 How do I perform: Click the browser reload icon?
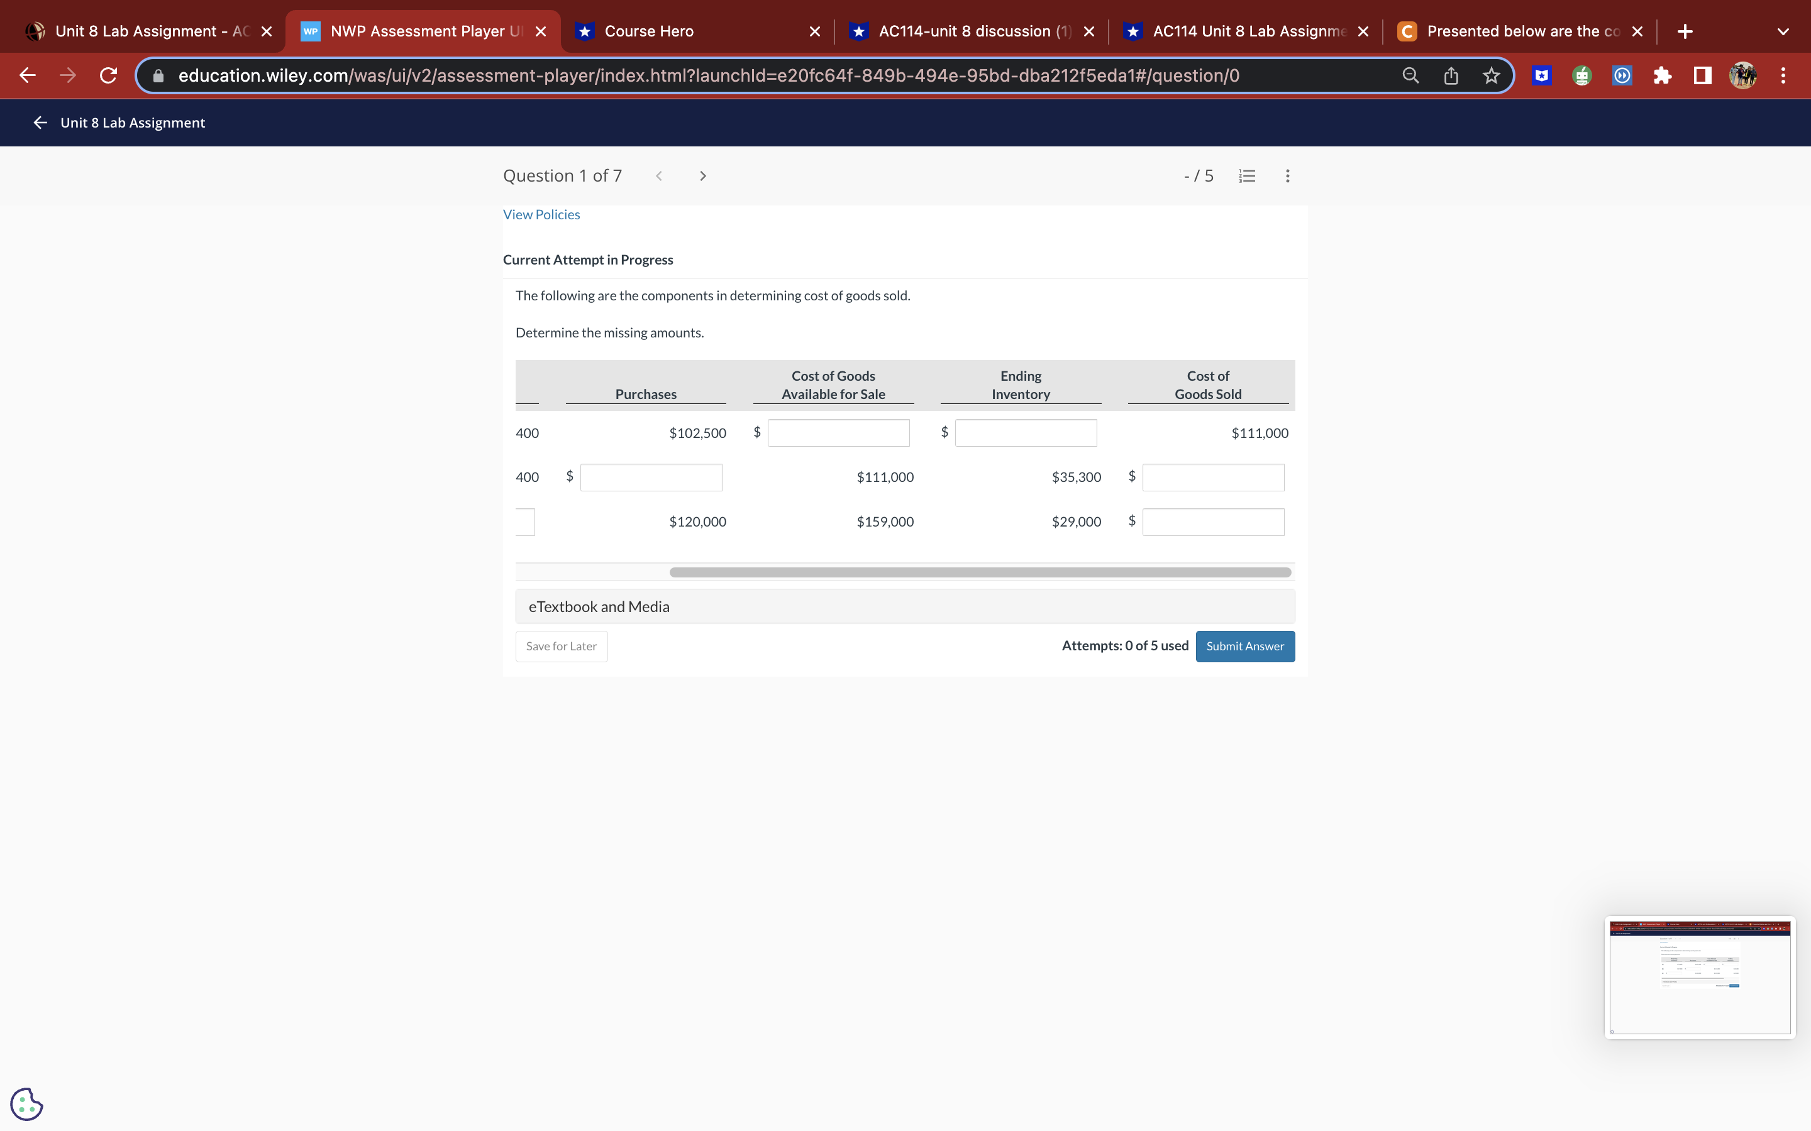point(109,75)
